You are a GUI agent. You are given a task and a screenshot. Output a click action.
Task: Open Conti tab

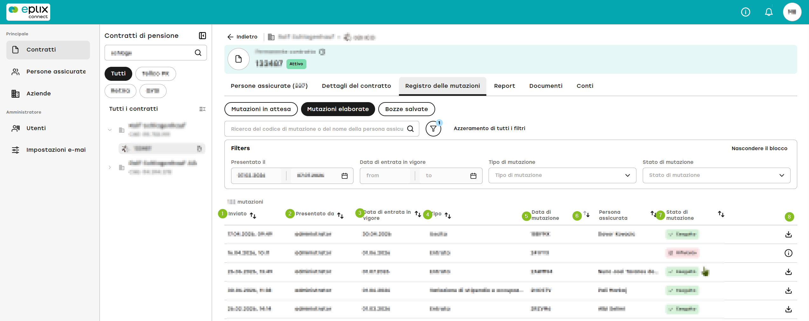click(585, 86)
